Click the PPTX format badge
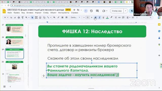The width and height of the screenshot is (162, 91). coord(68,10)
